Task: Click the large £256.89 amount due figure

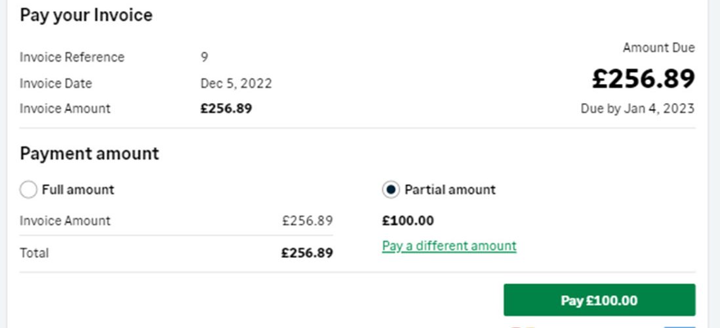Action: (x=643, y=79)
